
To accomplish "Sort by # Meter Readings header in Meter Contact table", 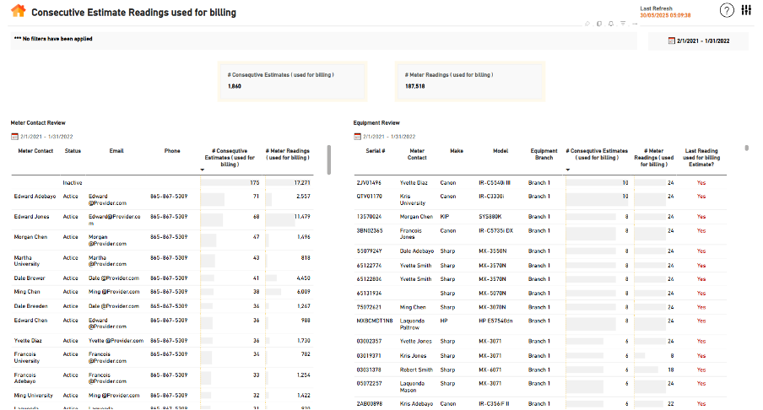I will tap(288, 154).
